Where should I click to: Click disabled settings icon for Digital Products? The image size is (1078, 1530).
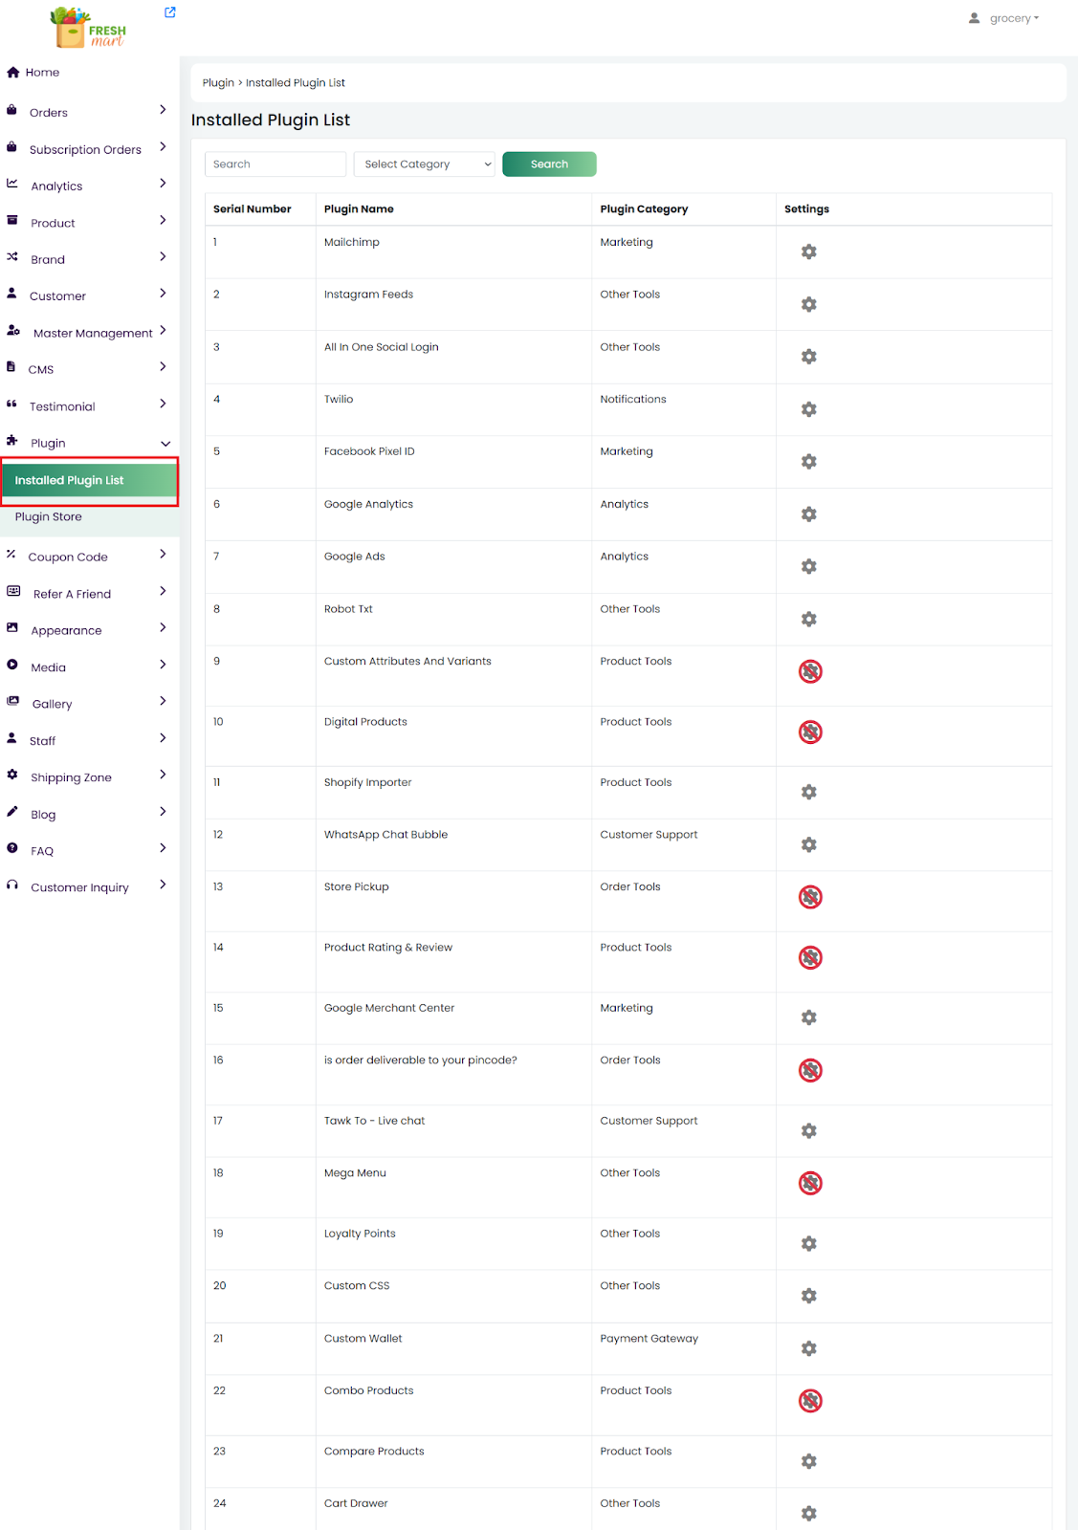(810, 732)
